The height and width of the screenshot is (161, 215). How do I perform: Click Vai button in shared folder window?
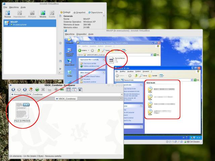[156, 55]
